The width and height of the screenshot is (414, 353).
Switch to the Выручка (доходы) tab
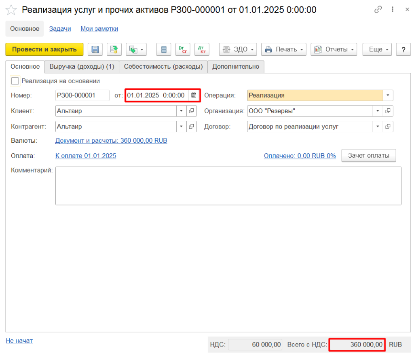click(x=82, y=67)
